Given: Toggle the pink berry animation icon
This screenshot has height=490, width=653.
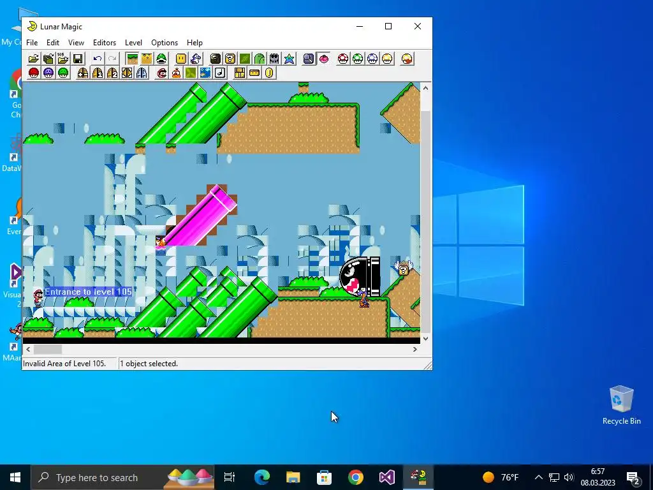Looking at the screenshot, I should (323, 59).
